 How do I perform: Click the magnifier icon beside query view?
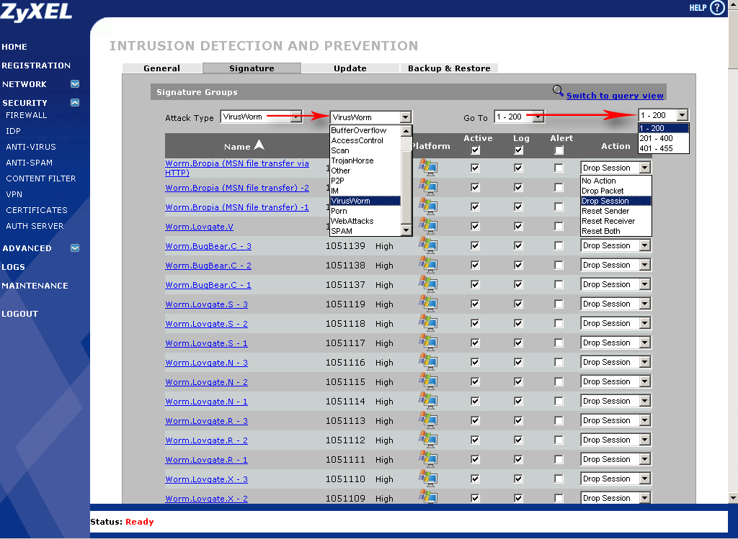coord(558,90)
